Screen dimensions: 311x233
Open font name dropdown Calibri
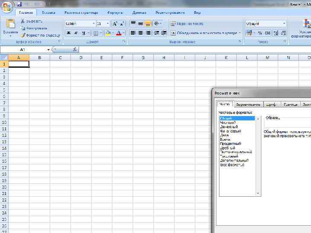coord(93,24)
